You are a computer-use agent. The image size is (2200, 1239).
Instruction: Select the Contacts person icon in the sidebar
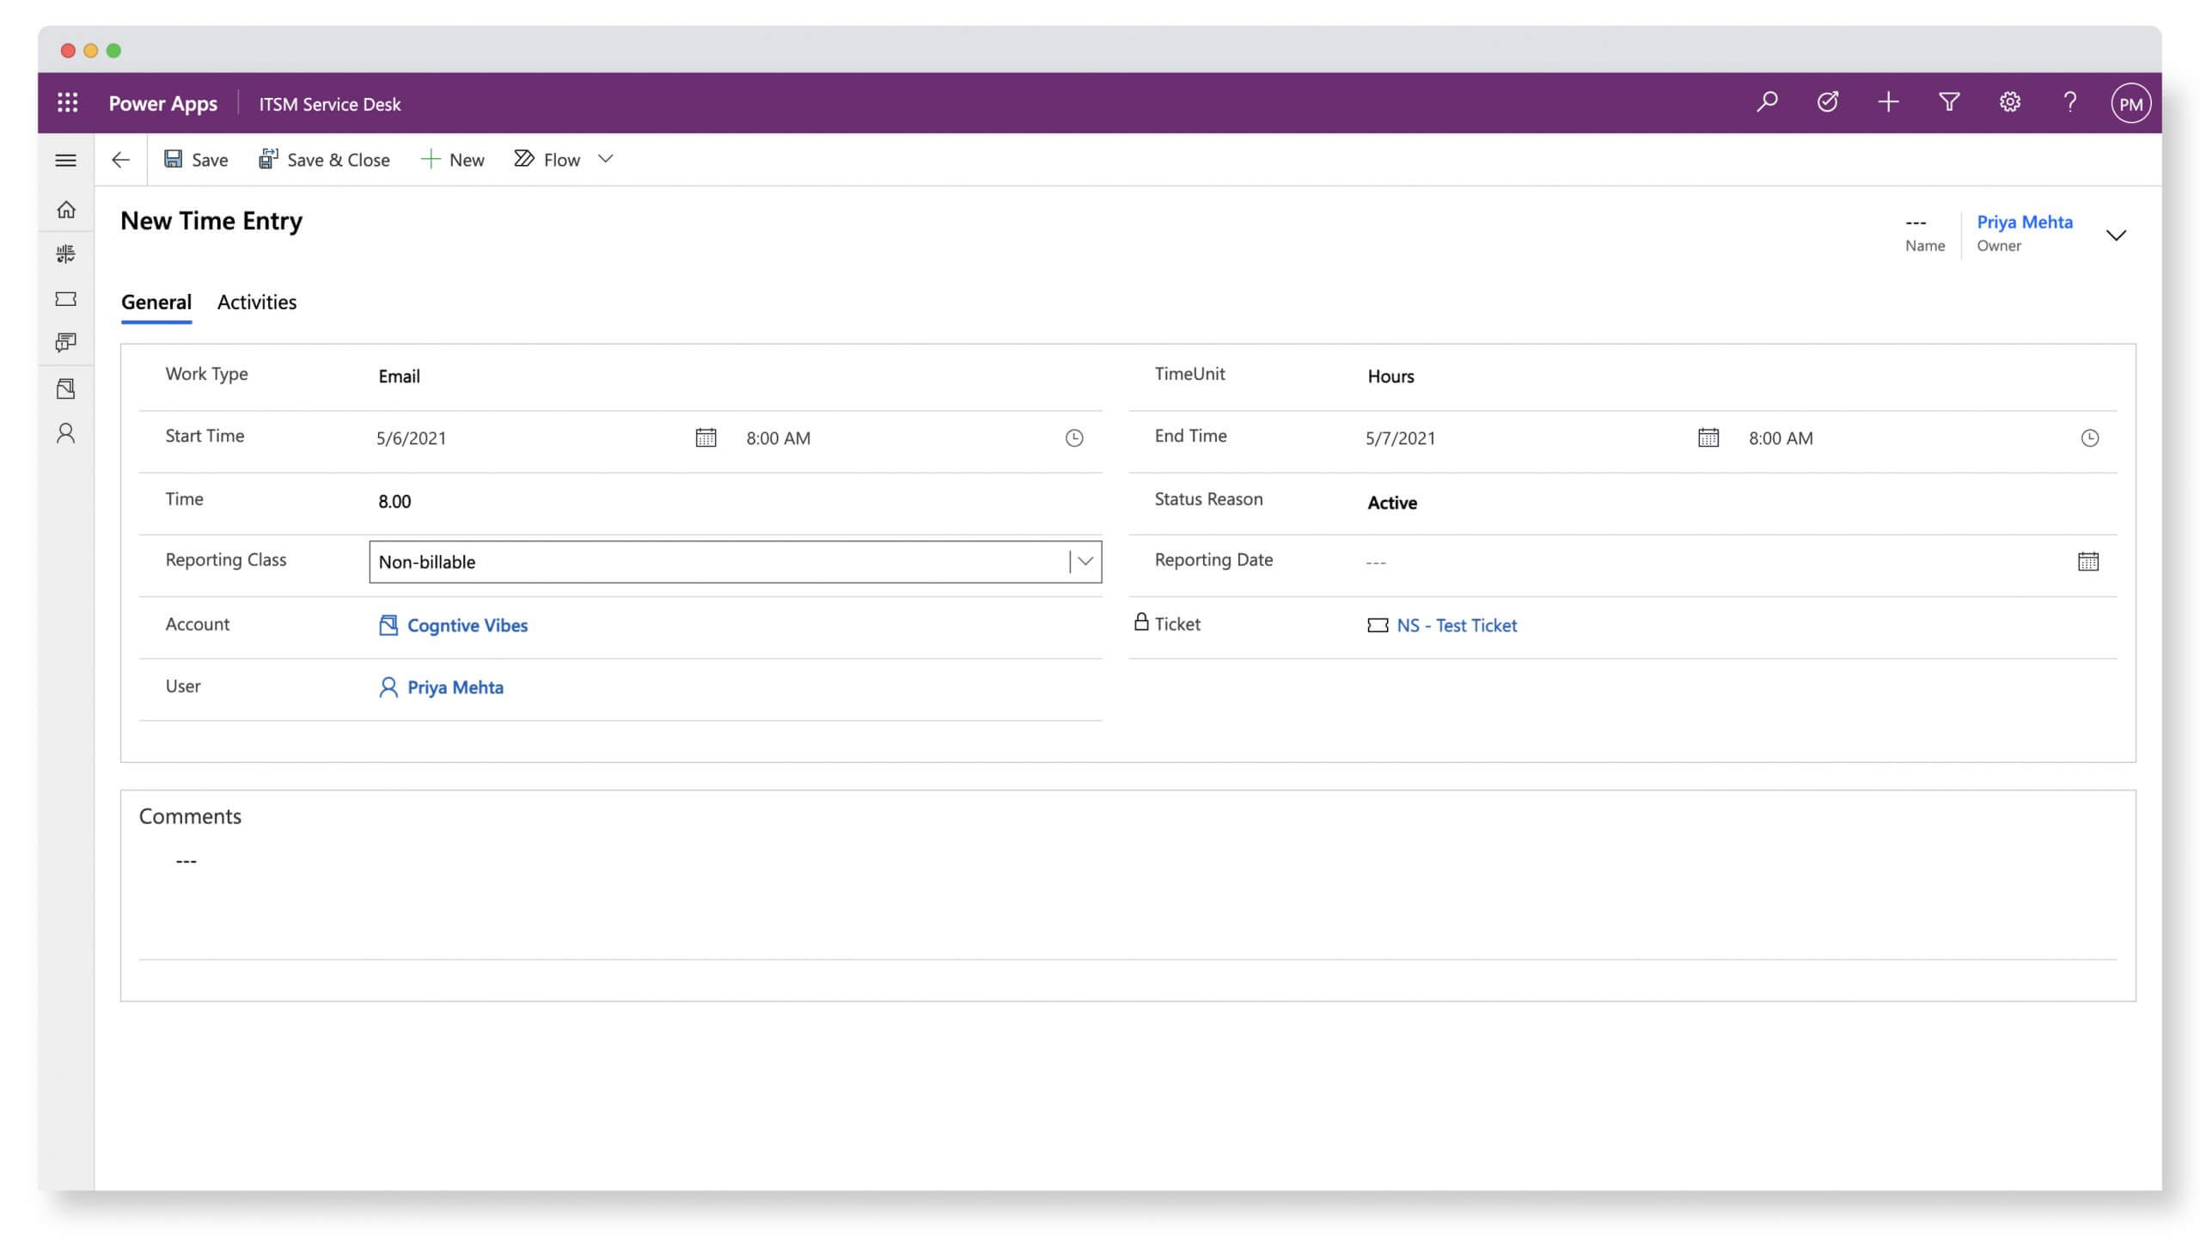[x=66, y=434]
